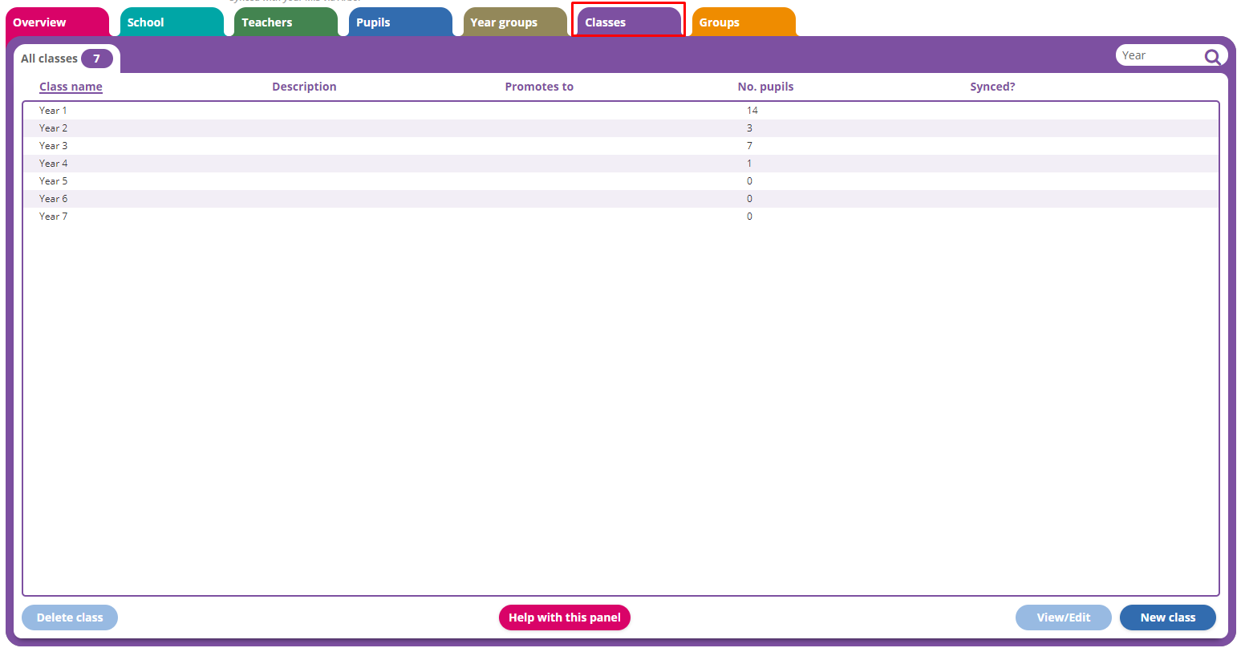Go to the Pupils tab
1241x652 pixels.
[x=372, y=22]
